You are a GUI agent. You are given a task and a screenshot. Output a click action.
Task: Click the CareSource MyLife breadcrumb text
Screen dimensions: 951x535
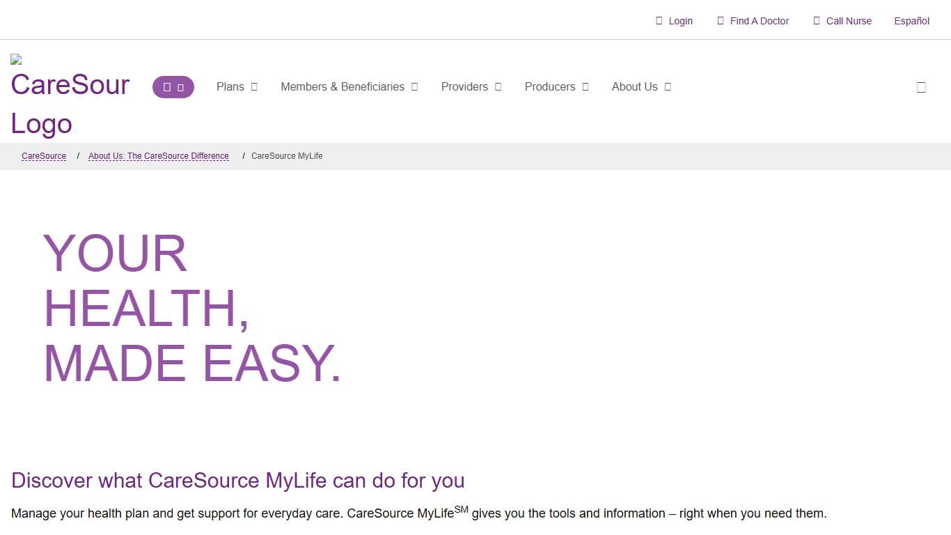click(287, 156)
